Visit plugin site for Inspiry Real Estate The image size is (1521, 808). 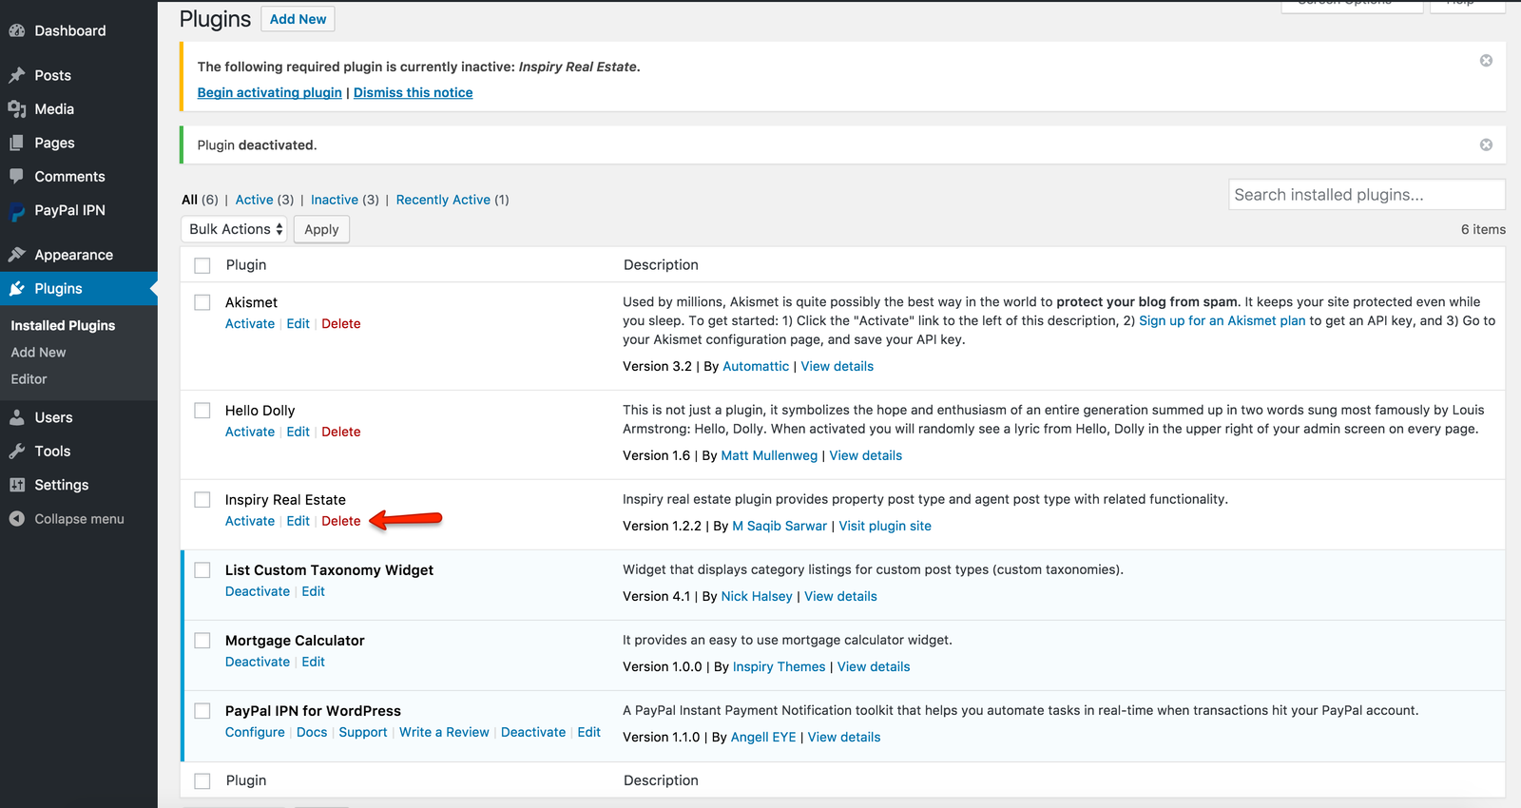[885, 526]
